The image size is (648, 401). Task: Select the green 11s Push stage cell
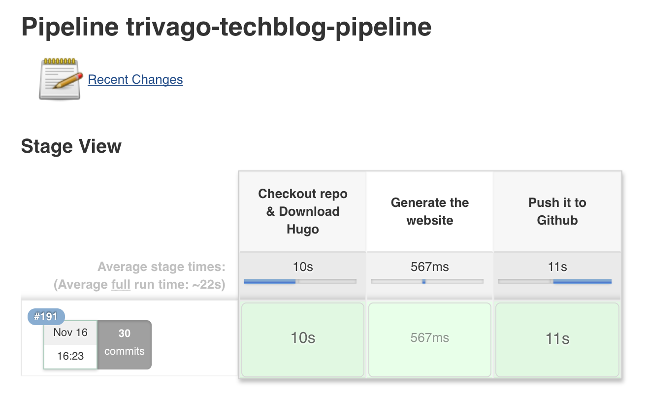click(557, 339)
